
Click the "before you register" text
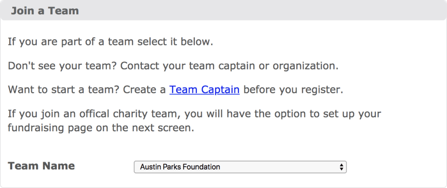(x=293, y=90)
